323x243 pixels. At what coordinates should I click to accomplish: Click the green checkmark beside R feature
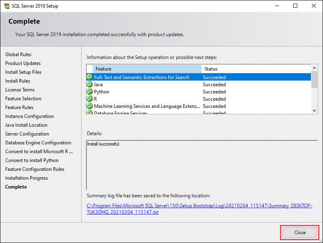click(x=90, y=99)
